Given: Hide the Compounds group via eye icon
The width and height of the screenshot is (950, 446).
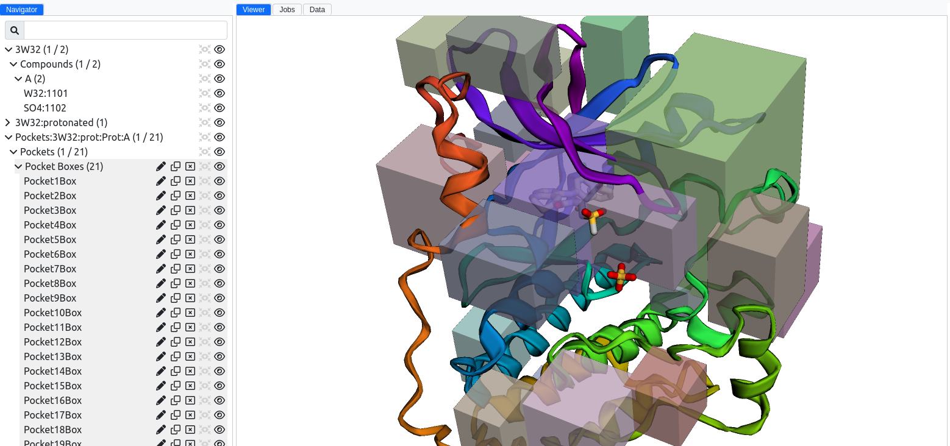Looking at the screenshot, I should point(219,64).
